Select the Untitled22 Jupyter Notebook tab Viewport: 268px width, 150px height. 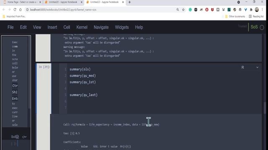(x=104, y=2)
